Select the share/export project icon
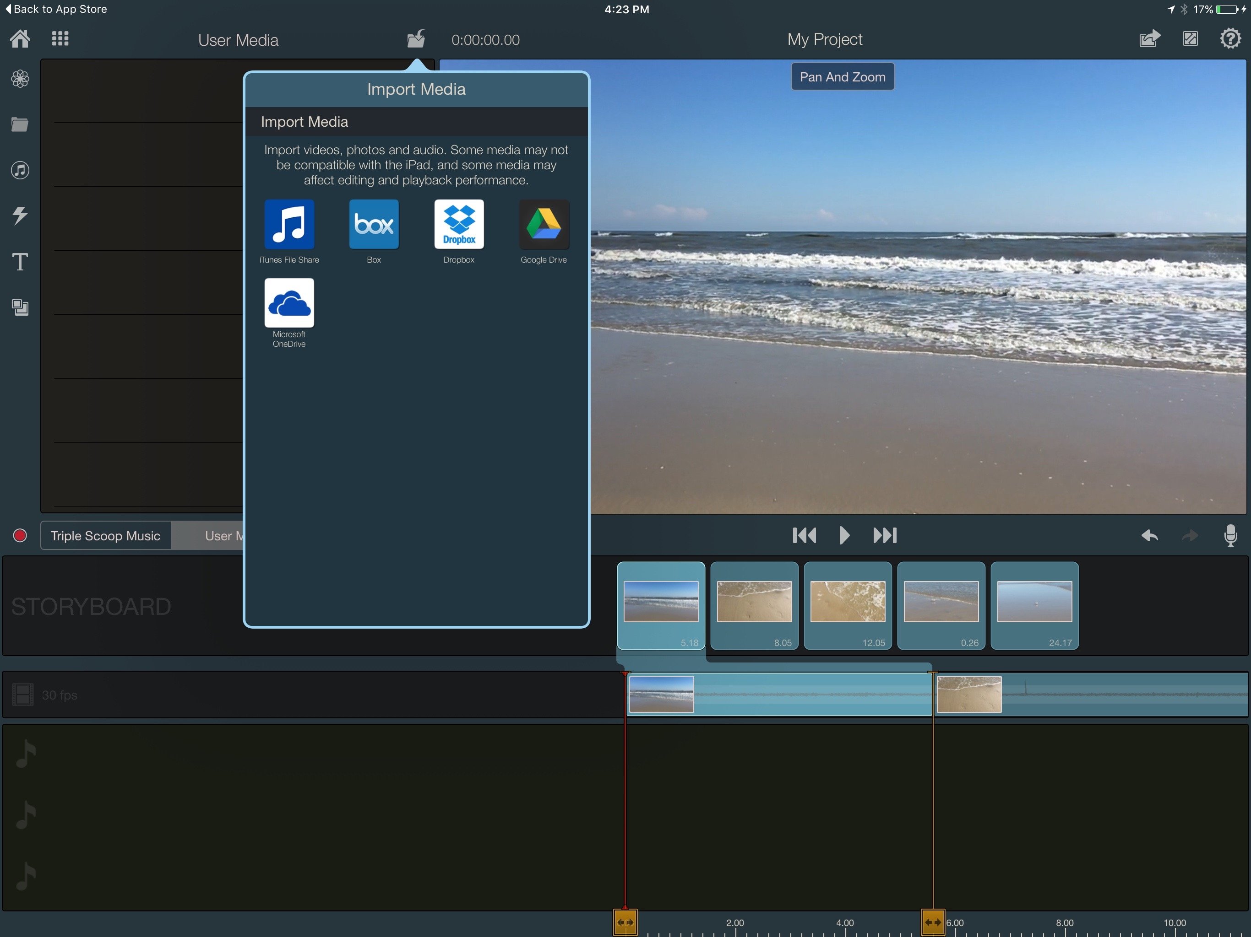The height and width of the screenshot is (937, 1251). point(1148,39)
